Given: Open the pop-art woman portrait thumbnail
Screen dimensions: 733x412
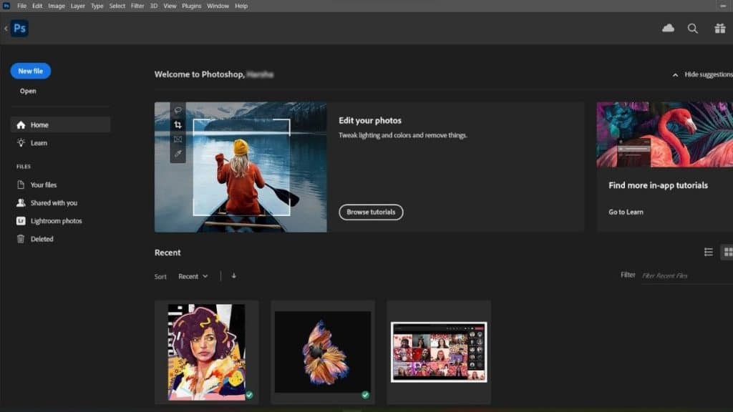Looking at the screenshot, I should coord(207,352).
